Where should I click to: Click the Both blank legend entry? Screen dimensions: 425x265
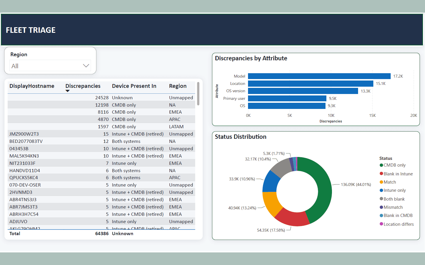392,199
